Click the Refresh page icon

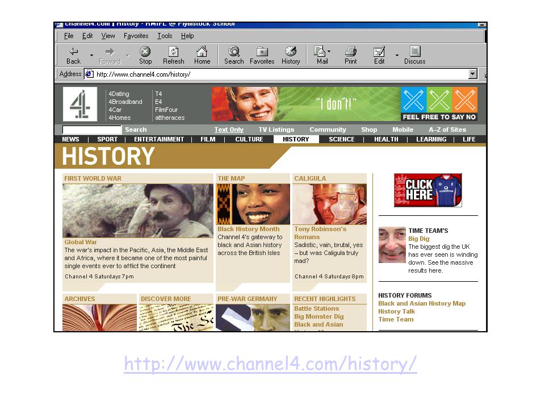tap(174, 52)
